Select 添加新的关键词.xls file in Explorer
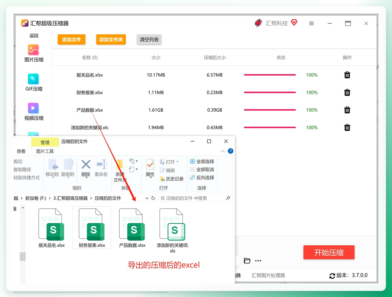Screen dimensions: 392x297 pos(172,231)
